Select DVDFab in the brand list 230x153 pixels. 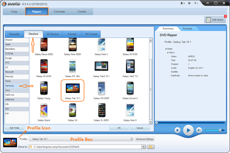(17, 54)
